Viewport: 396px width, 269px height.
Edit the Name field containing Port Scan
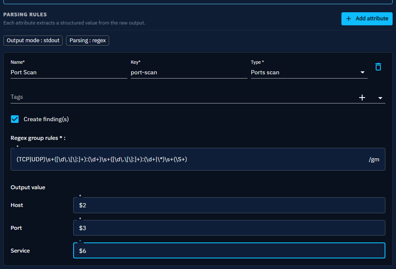pos(69,72)
